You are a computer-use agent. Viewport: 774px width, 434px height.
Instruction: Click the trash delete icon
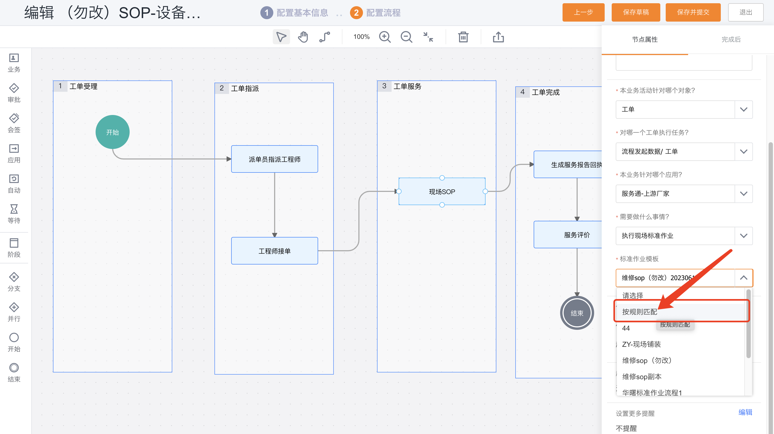pos(463,37)
